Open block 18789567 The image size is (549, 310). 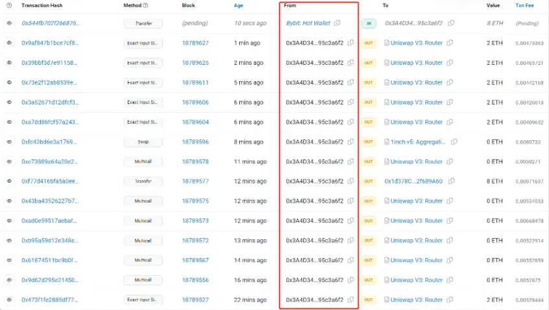pyautogui.click(x=195, y=260)
